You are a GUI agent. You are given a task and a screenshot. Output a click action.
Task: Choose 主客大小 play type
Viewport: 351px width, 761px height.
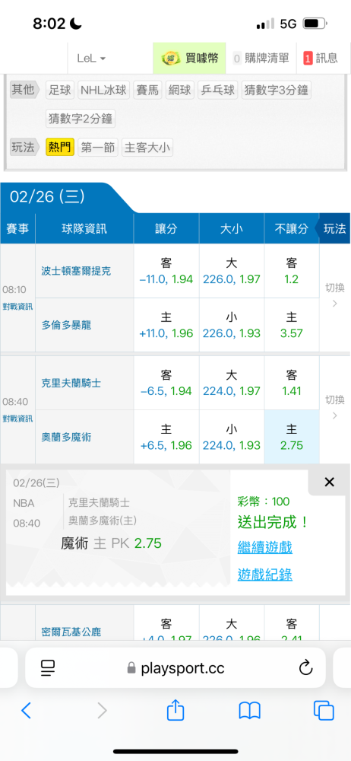[x=147, y=147]
